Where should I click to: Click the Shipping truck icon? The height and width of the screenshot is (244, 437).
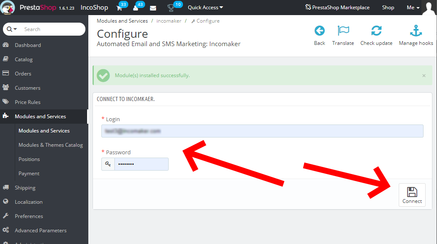(5, 187)
